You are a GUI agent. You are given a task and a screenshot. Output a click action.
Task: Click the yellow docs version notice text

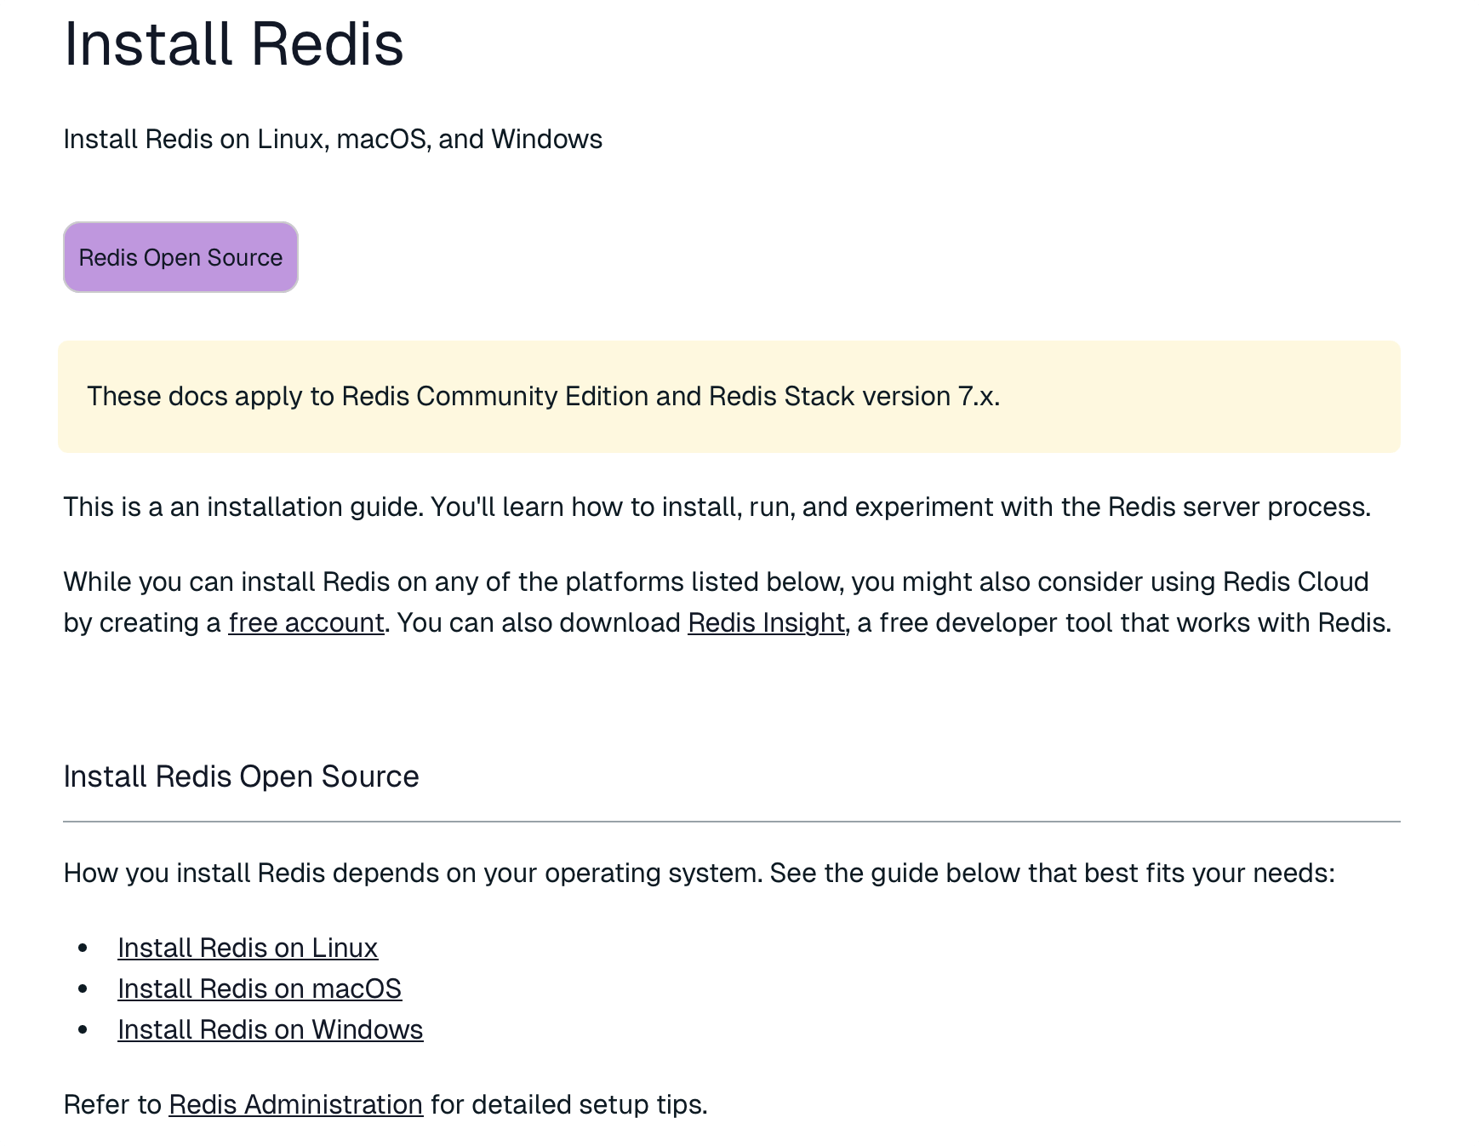544,397
